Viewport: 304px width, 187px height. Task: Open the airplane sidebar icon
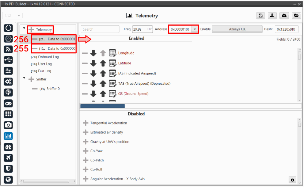pyautogui.click(x=8, y=157)
